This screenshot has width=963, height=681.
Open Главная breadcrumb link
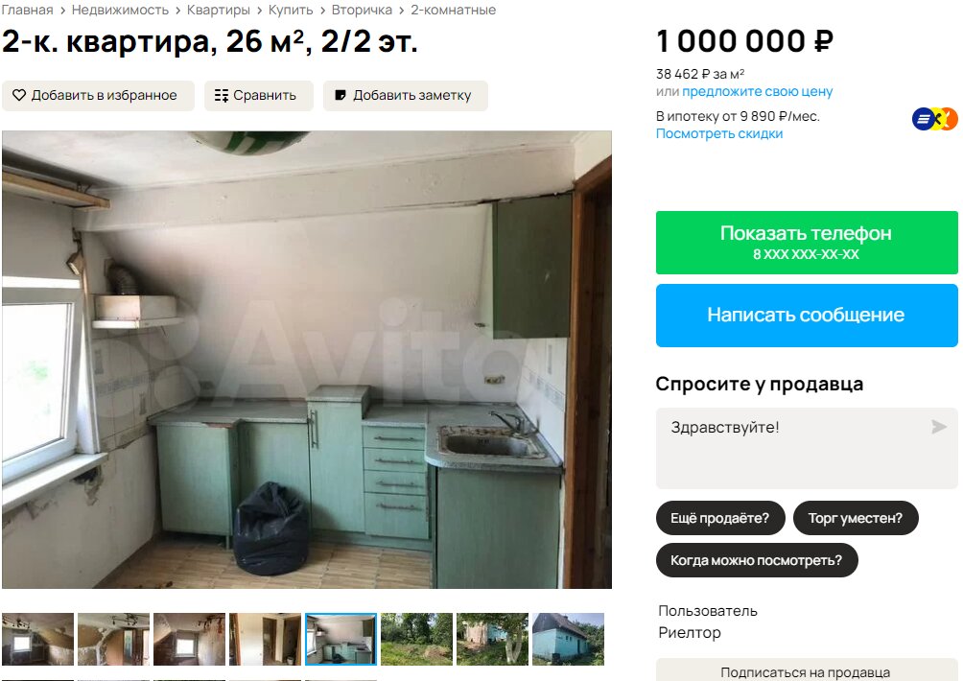tap(27, 10)
